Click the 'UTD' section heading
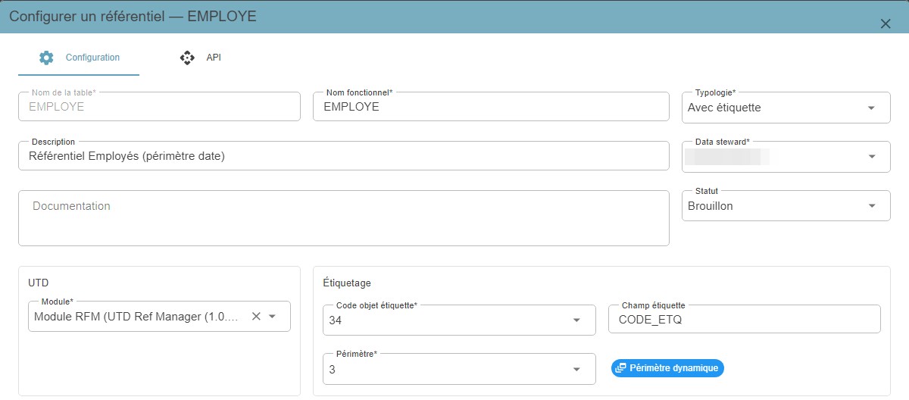The width and height of the screenshot is (909, 400). 39,283
